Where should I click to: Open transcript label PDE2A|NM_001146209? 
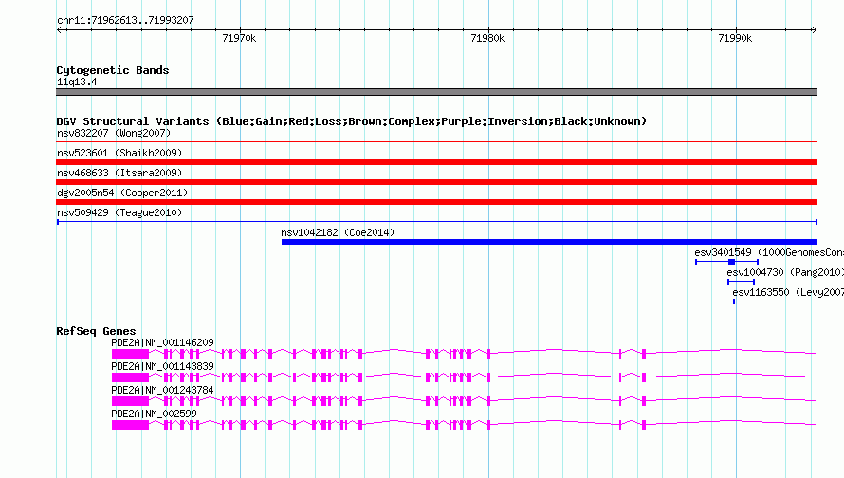(162, 341)
